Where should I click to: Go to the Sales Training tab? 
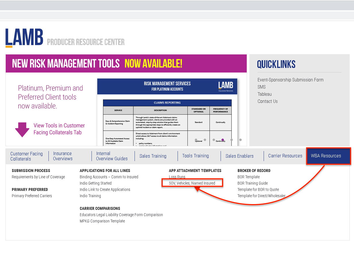coord(153,156)
